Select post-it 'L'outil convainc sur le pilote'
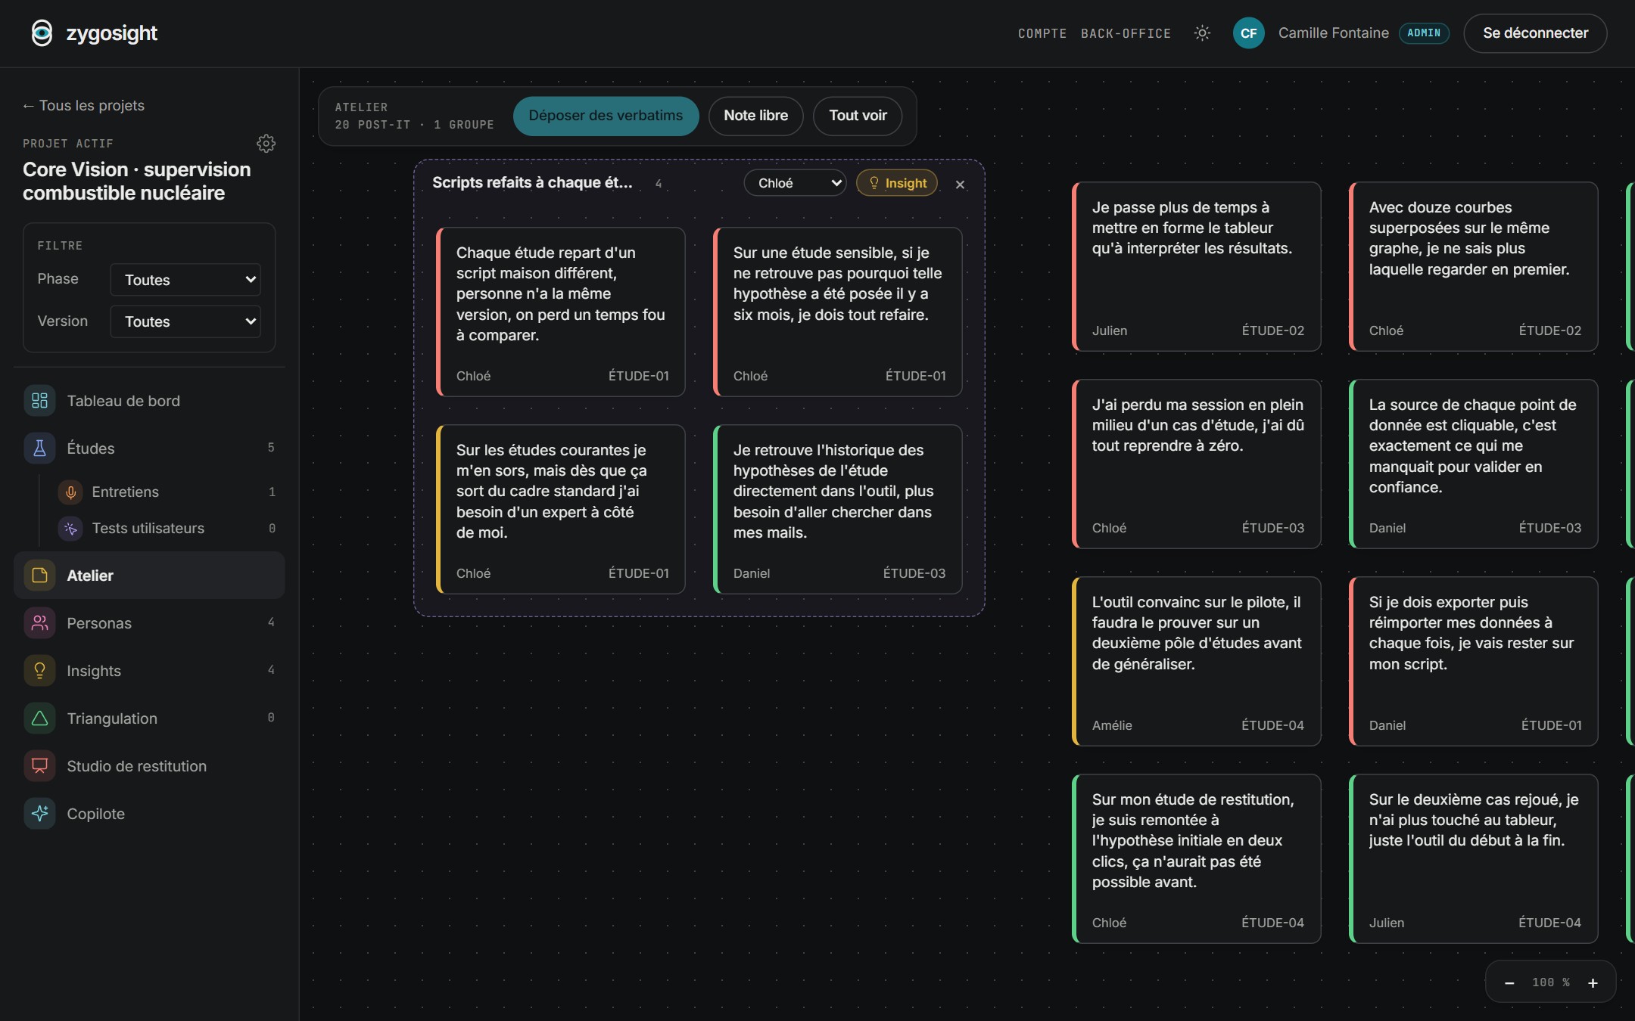The image size is (1635, 1021). 1197,661
